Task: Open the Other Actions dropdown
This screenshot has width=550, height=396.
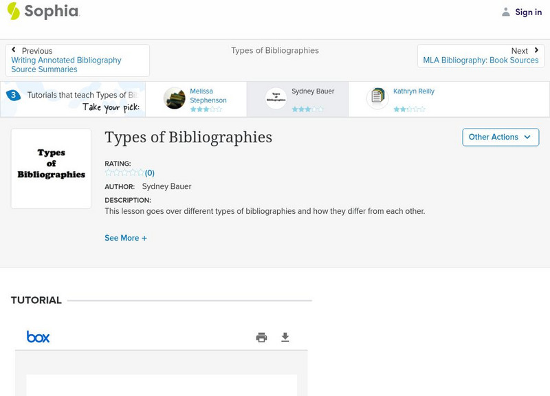Action: (x=500, y=137)
